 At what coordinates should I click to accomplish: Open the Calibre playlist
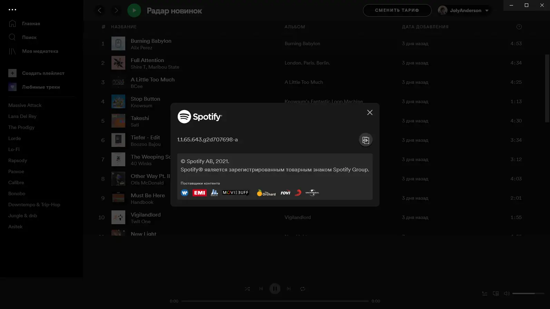tap(16, 182)
